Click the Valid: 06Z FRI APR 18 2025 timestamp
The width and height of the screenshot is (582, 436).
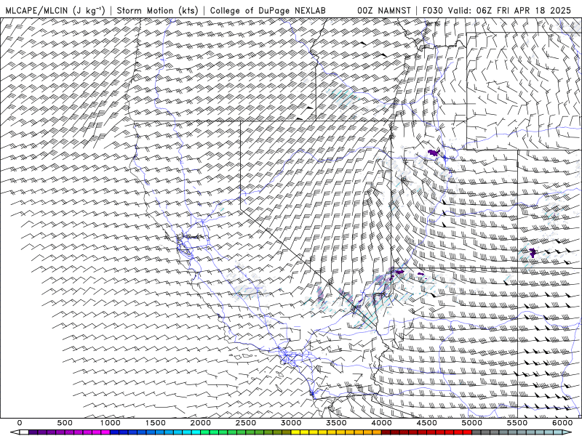[509, 10]
